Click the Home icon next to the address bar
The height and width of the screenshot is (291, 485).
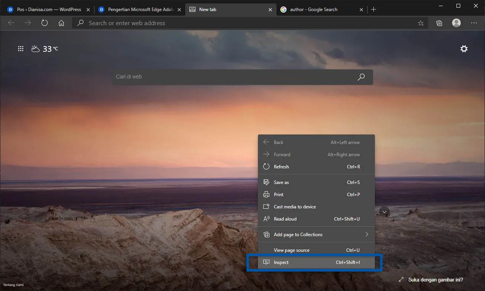(61, 23)
